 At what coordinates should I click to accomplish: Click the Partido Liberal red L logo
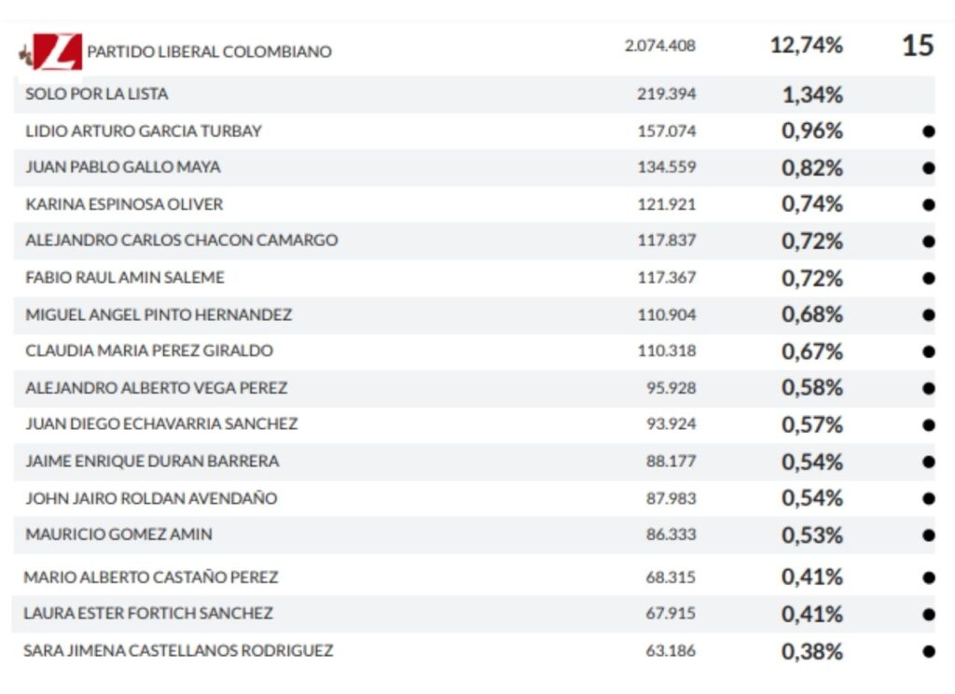click(x=58, y=51)
